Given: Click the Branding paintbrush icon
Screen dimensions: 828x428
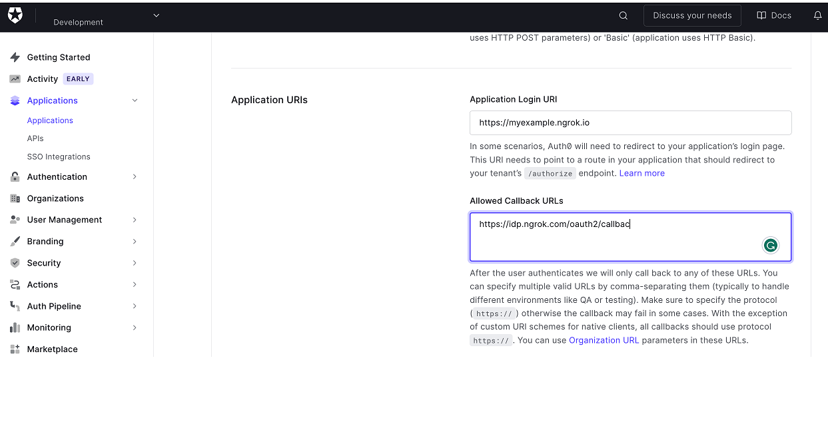Looking at the screenshot, I should [13, 241].
